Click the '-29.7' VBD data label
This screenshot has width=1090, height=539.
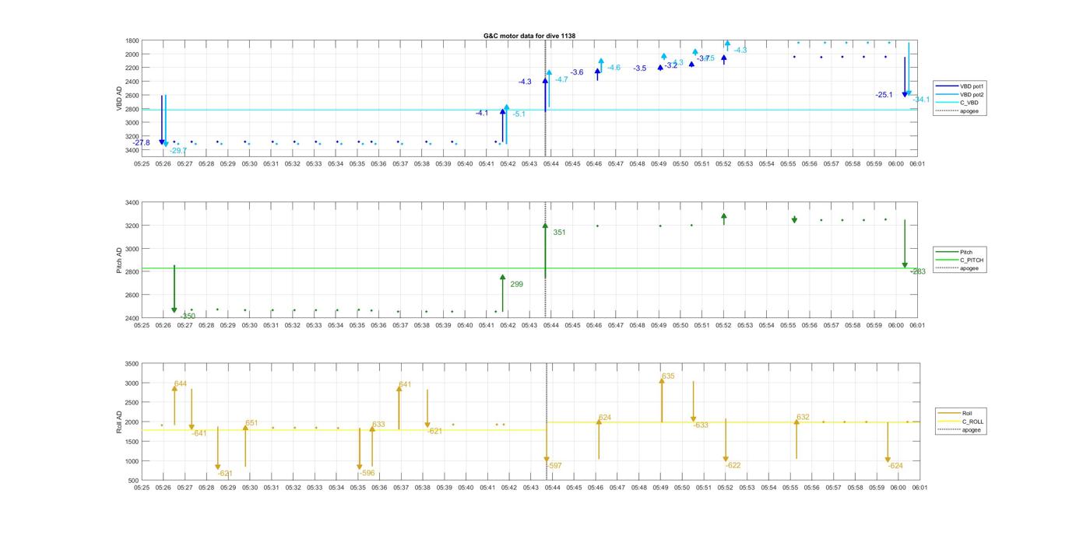click(x=178, y=151)
